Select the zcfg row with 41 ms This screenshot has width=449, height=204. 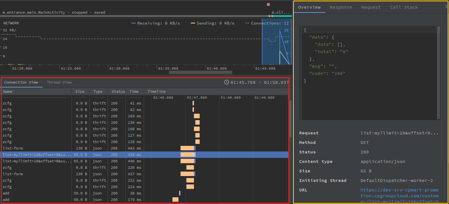[x=145, y=103]
